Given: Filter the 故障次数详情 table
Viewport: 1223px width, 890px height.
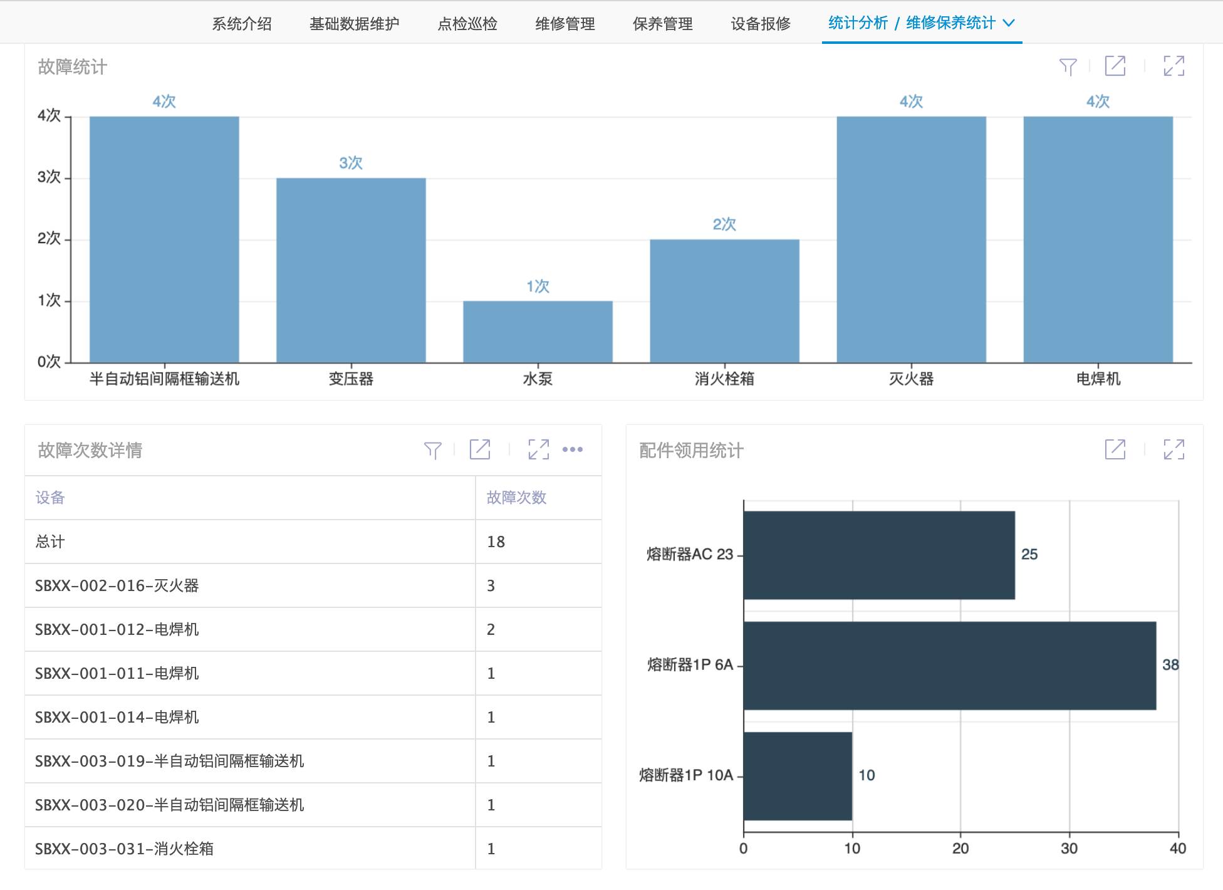Looking at the screenshot, I should click(x=432, y=449).
